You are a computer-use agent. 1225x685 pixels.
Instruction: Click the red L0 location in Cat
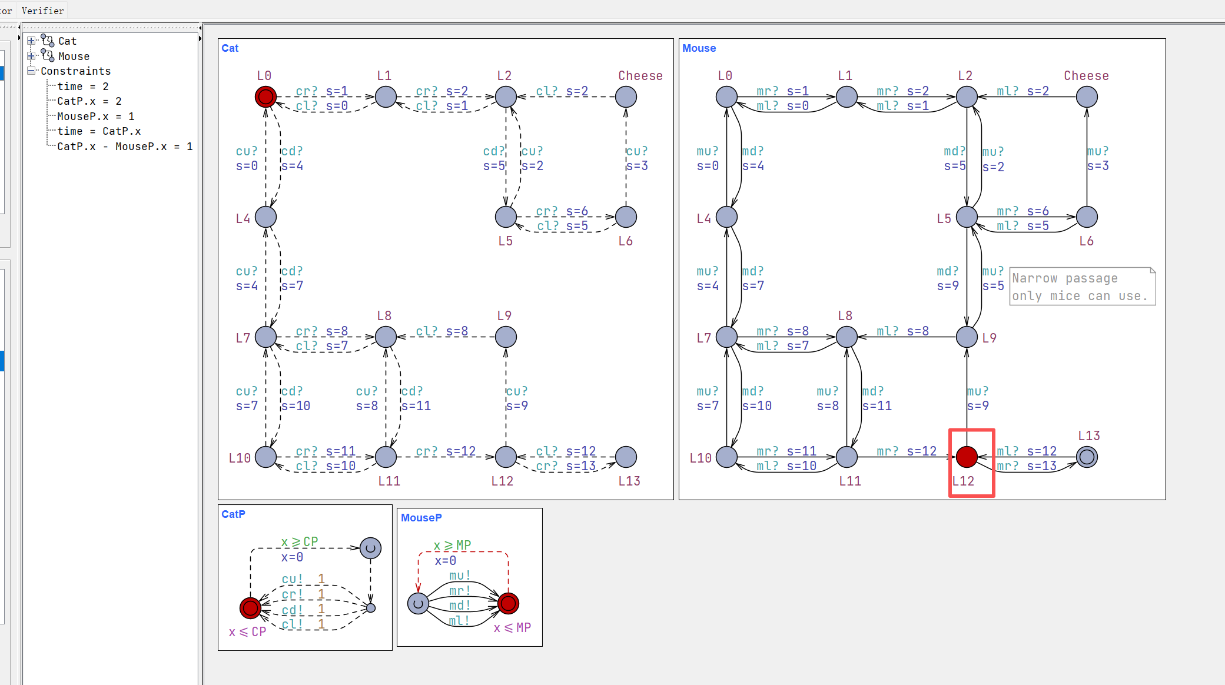tap(265, 97)
